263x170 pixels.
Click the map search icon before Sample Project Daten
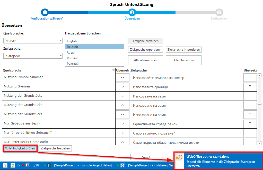[49, 165]
